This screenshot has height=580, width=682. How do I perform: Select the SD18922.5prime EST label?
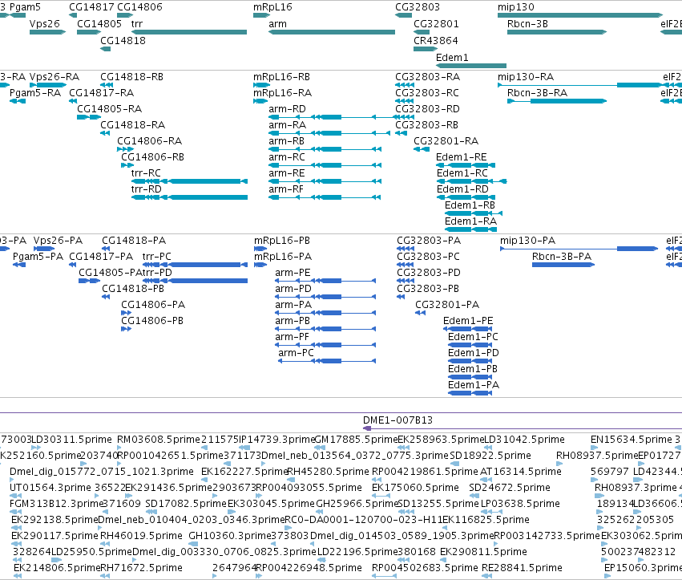click(x=490, y=456)
